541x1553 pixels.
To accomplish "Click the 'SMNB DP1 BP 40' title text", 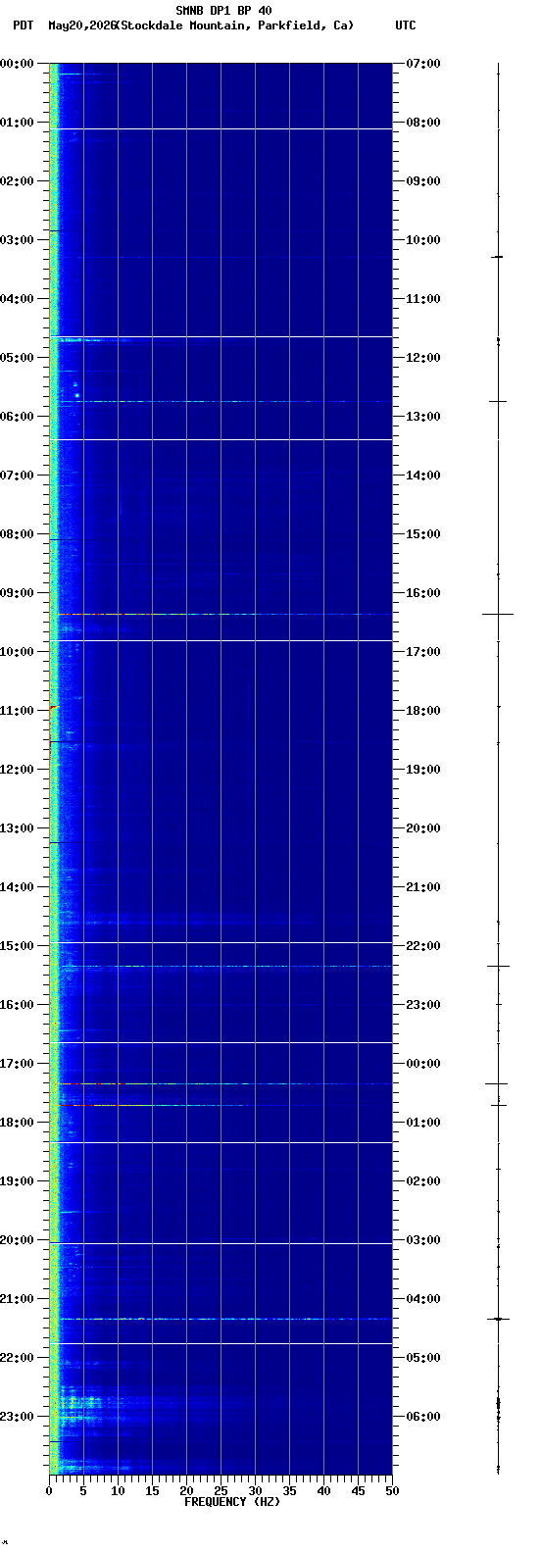I will pyautogui.click(x=223, y=11).
